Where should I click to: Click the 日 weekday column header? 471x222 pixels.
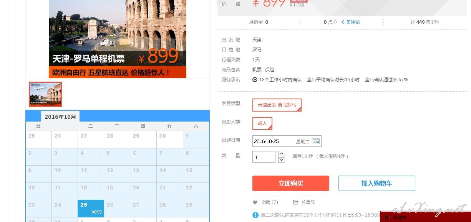click(38, 126)
